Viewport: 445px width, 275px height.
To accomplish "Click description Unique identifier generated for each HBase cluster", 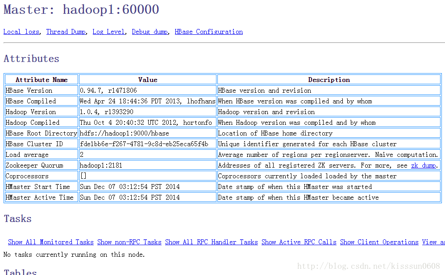I will (329, 144).
